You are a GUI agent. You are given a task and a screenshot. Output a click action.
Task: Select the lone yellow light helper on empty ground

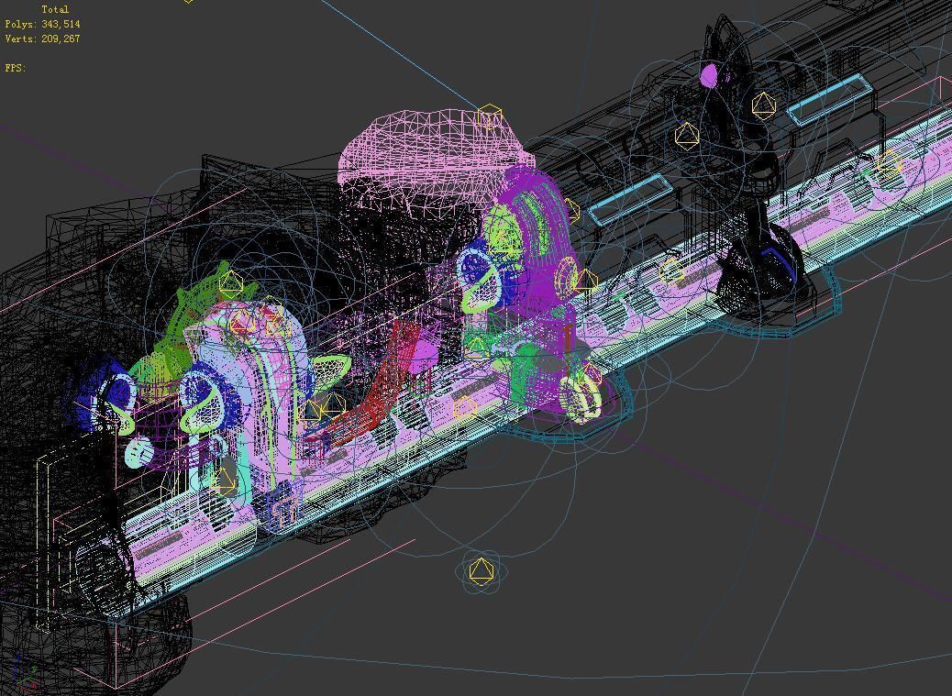(482, 571)
